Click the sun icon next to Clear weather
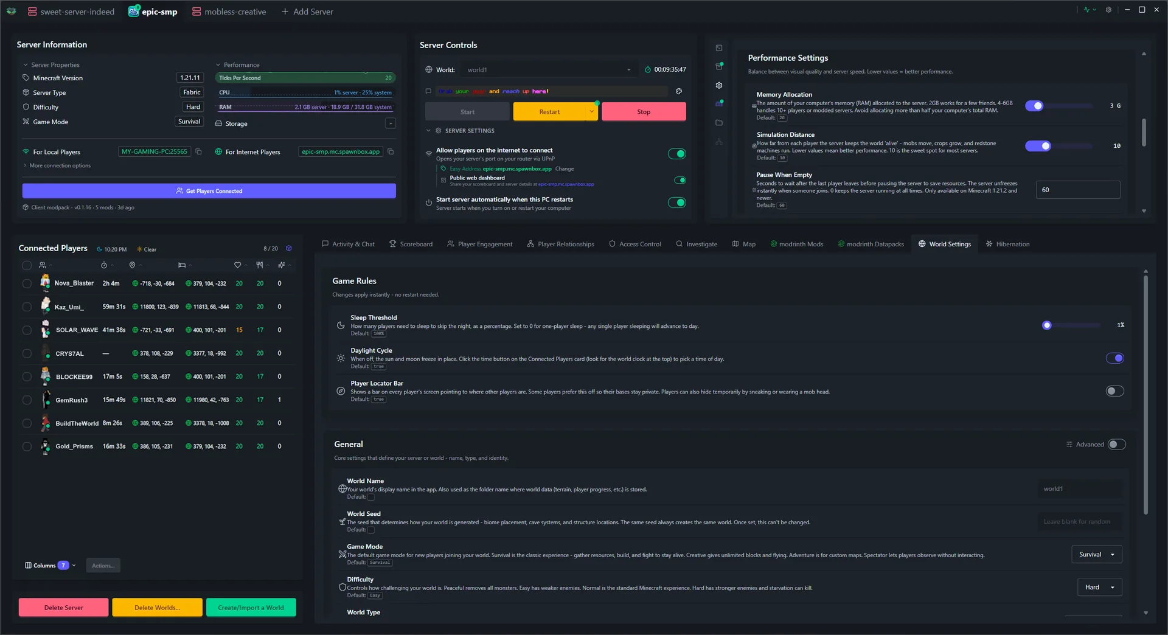The image size is (1168, 635). point(139,249)
